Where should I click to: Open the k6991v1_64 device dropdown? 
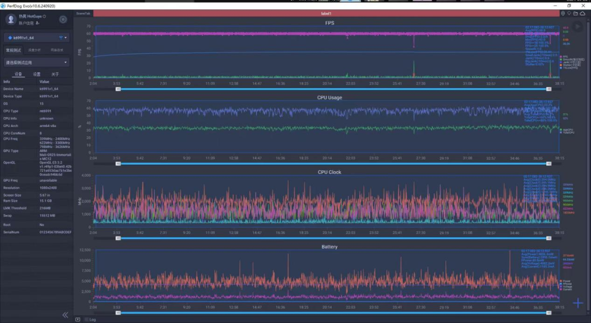(37, 38)
